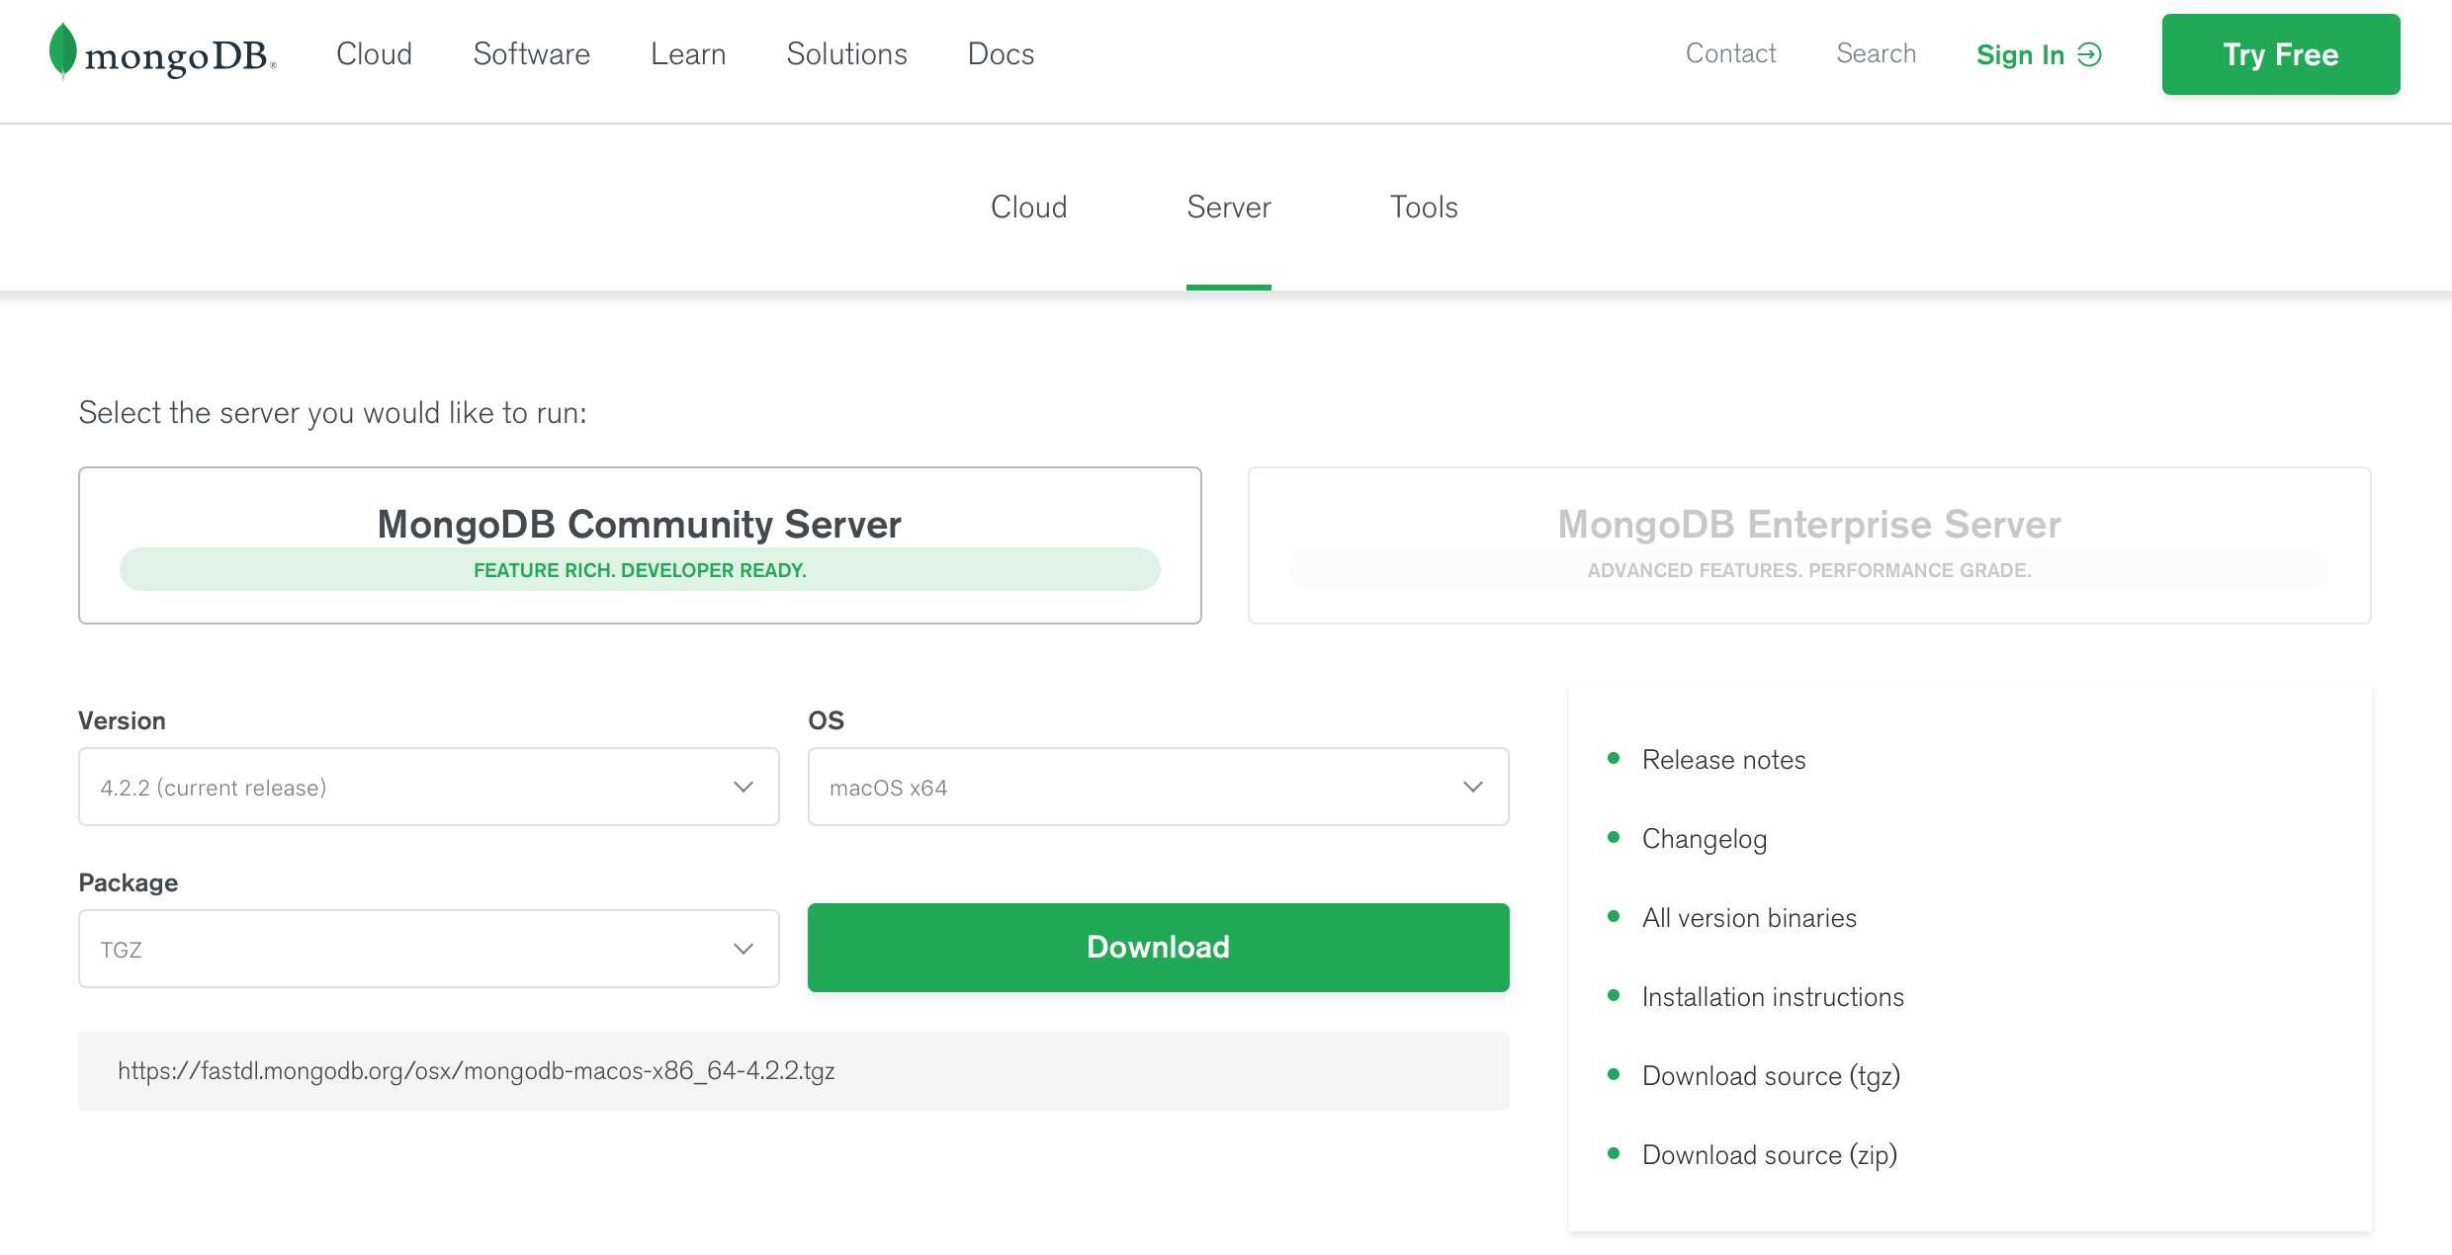Image resolution: width=2452 pixels, height=1255 pixels.
Task: Open the Learn navigation menu
Action: click(x=688, y=54)
